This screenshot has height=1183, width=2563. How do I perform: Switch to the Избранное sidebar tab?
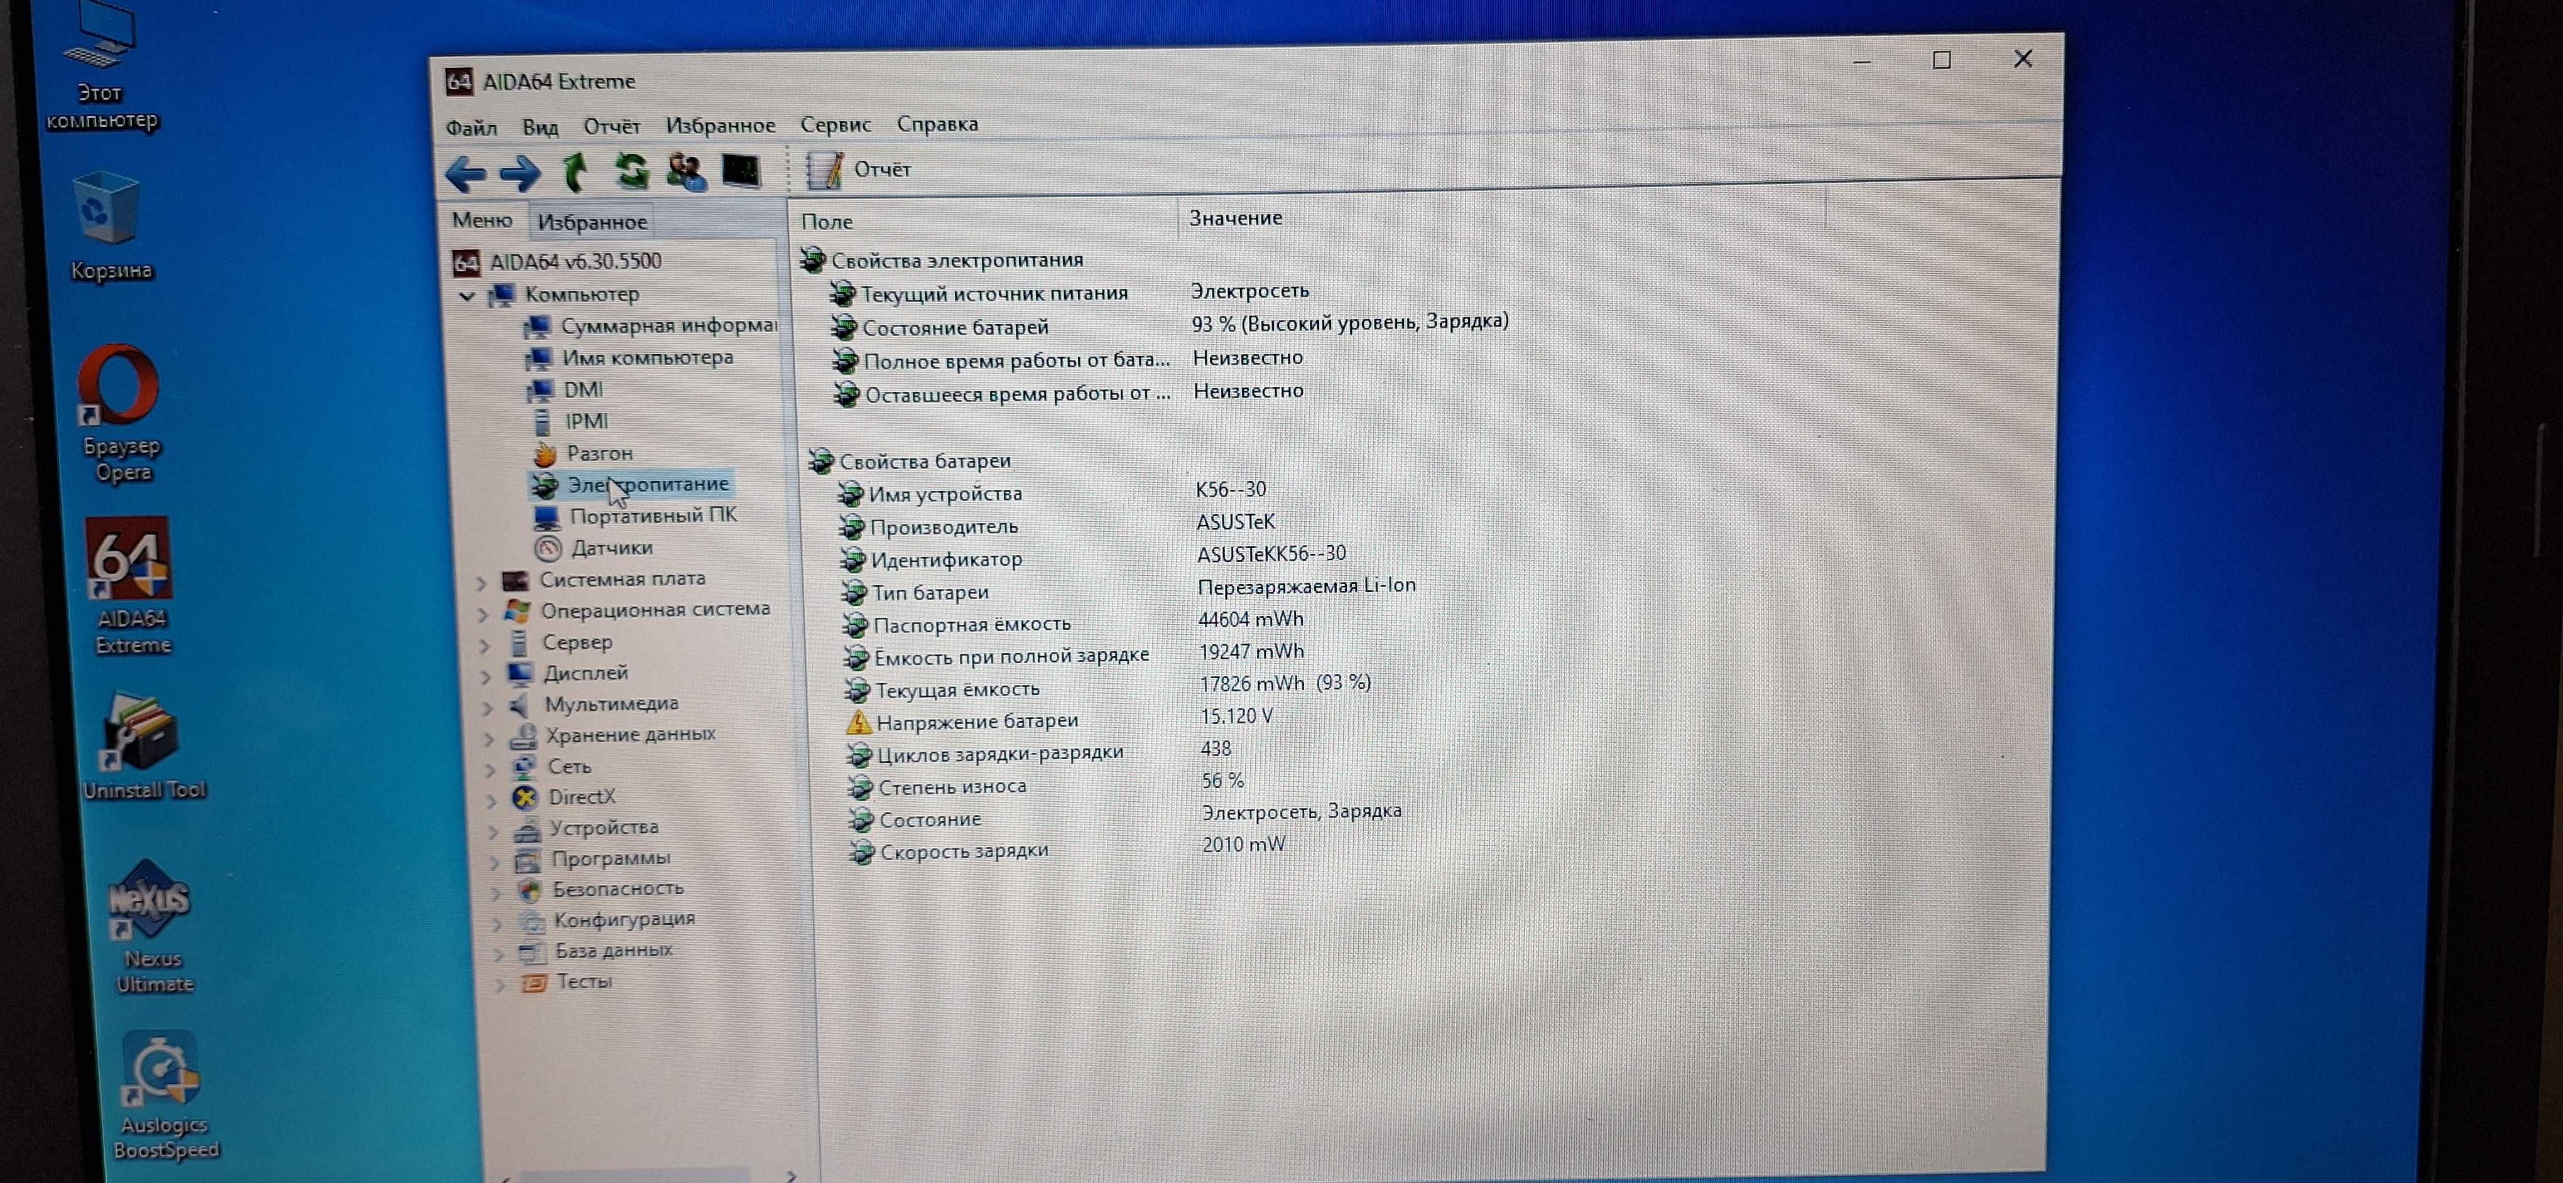[592, 222]
